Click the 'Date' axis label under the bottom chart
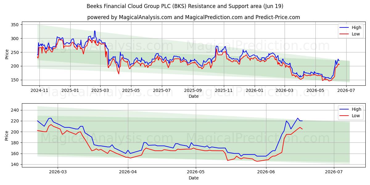370x185 pixels. pyautogui.click(x=194, y=178)
